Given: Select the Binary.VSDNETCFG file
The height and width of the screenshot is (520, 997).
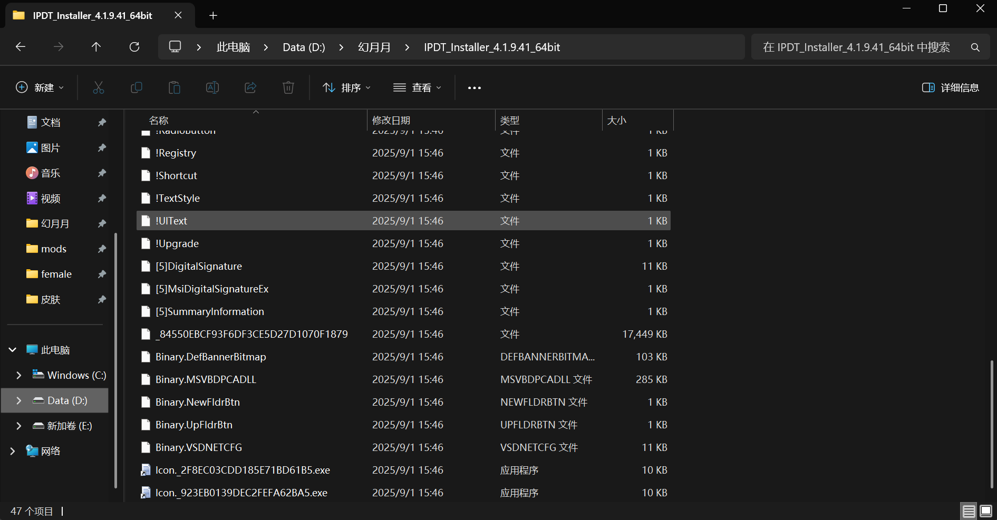Looking at the screenshot, I should [x=403, y=447].
